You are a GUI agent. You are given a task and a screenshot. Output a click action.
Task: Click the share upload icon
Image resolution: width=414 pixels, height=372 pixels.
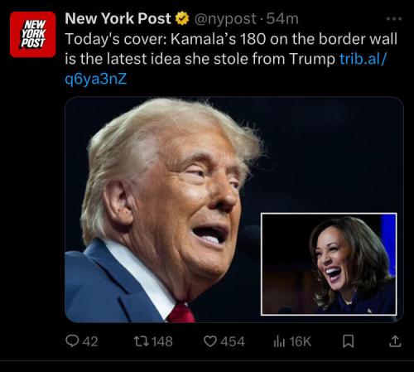[395, 341]
